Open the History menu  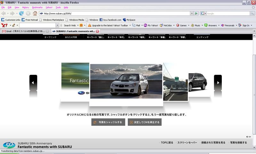[x=26, y=7]
